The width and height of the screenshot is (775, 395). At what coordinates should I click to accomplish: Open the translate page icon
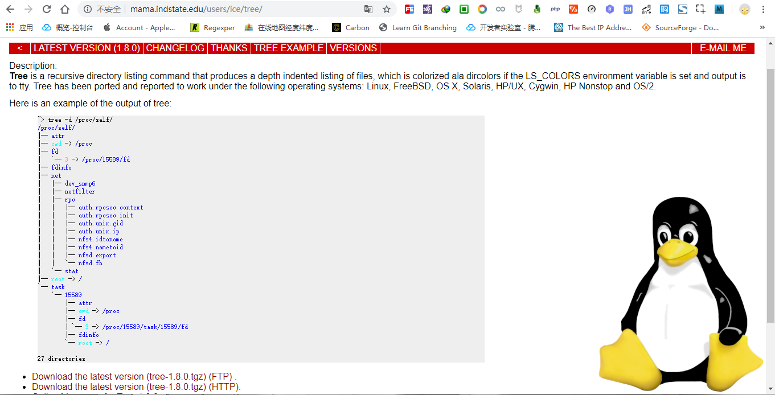tap(368, 9)
